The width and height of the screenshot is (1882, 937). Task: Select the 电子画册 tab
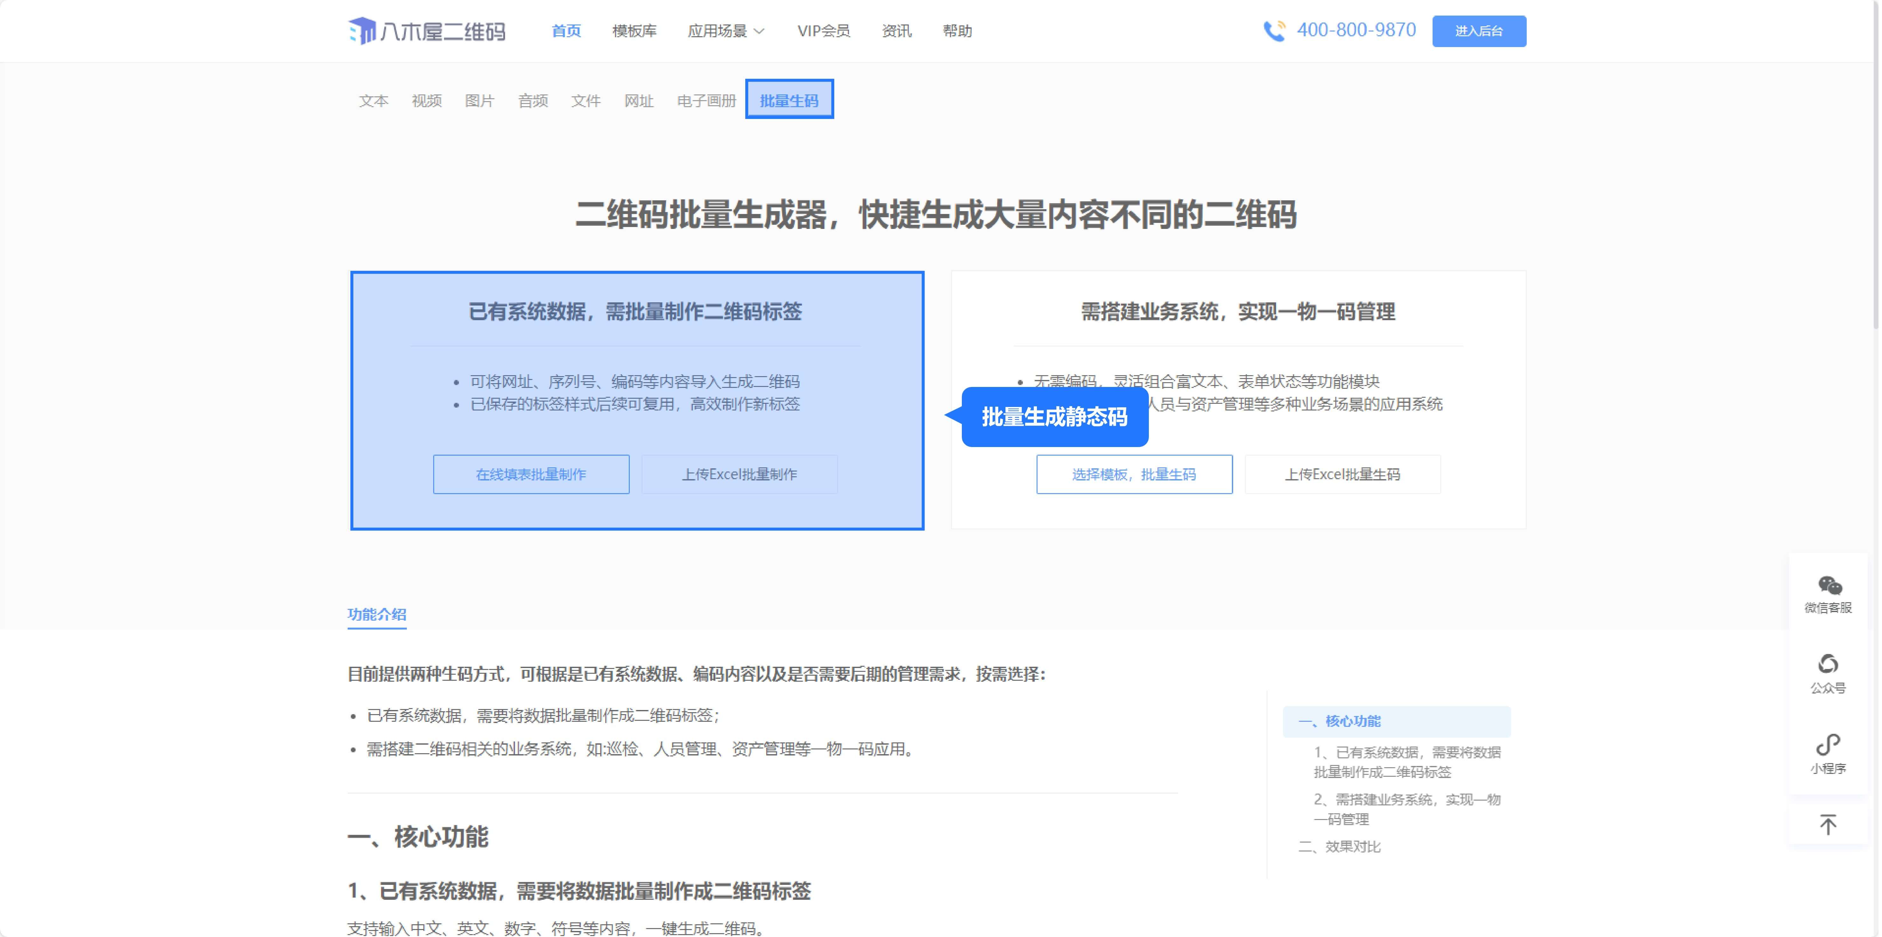click(x=706, y=101)
